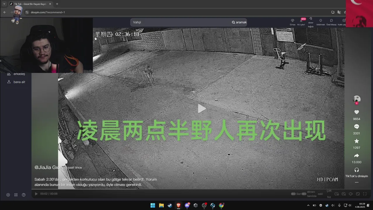Open sidebar apps grid icon
This screenshot has height=210, width=373.
(16, 195)
